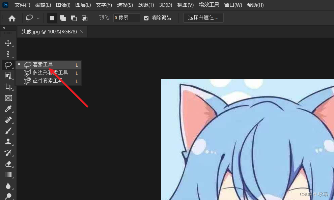Click the cat-girl image on canvas
Image resolution: width=334 pixels, height=200 pixels.
(247, 140)
